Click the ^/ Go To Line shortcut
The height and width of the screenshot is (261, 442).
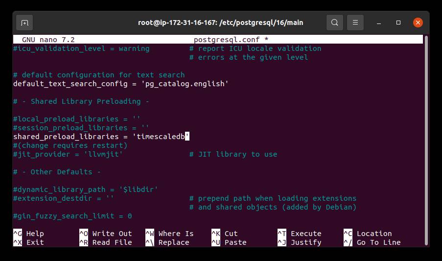click(x=372, y=242)
